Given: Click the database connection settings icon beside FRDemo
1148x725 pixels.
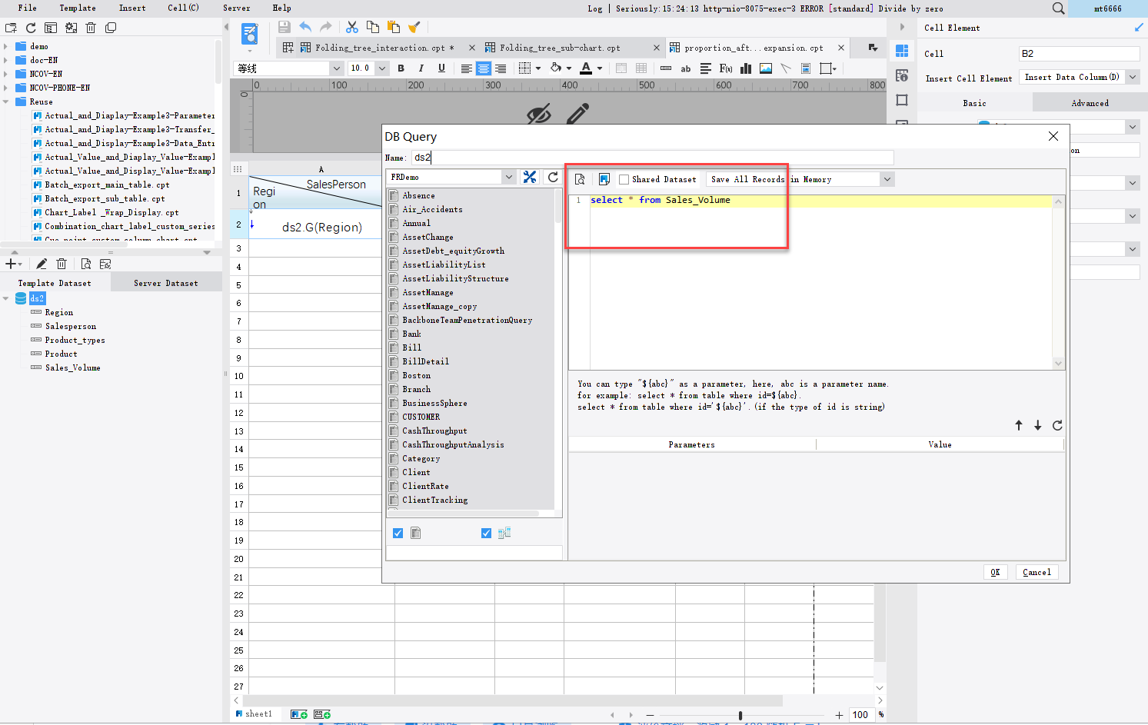Looking at the screenshot, I should point(530,177).
